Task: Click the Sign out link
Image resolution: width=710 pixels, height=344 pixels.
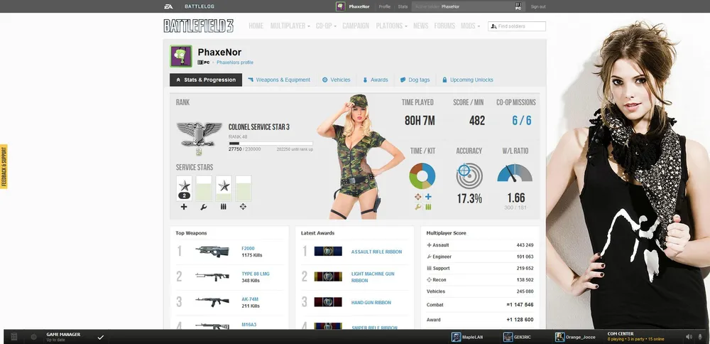Action: pos(538,6)
